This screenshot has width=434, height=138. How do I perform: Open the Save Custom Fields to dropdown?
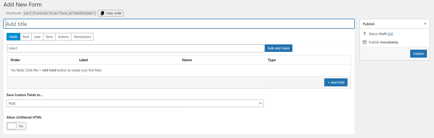pyautogui.click(x=135, y=103)
